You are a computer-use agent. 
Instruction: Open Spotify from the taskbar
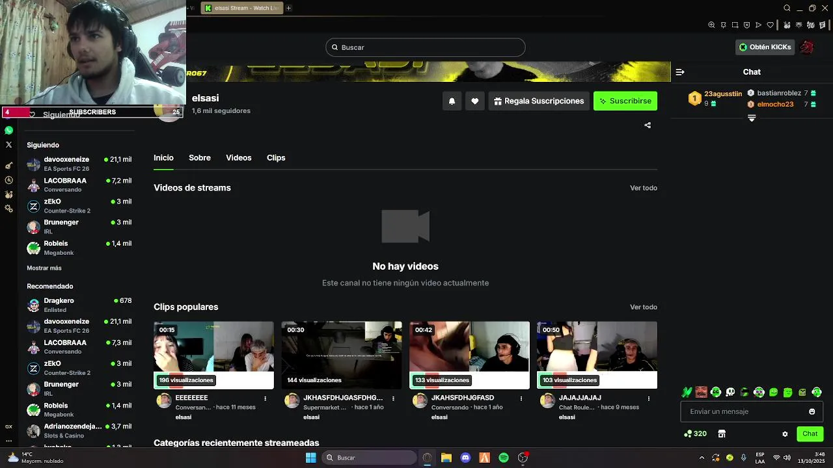point(504,458)
